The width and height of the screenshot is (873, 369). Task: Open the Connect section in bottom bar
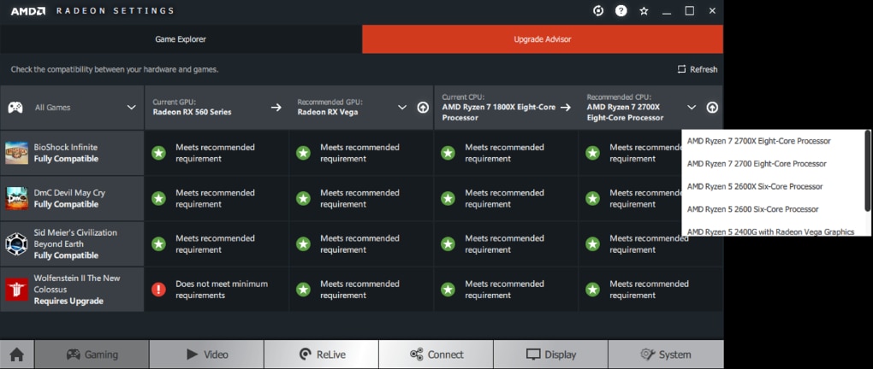coord(436,354)
